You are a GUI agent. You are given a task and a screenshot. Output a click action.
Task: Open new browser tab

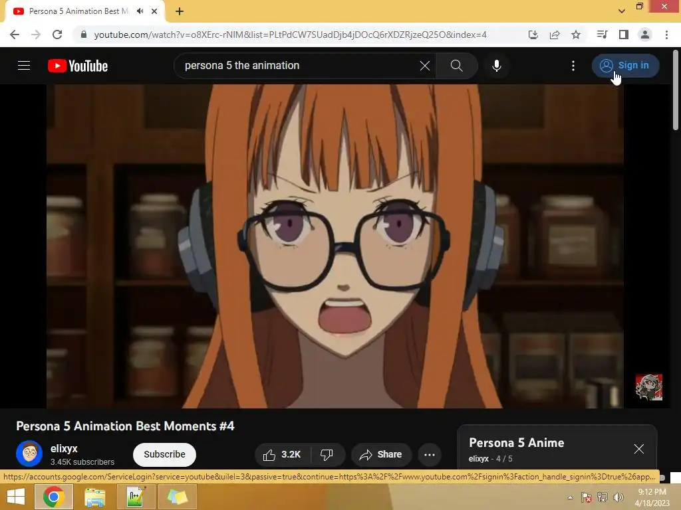point(180,11)
